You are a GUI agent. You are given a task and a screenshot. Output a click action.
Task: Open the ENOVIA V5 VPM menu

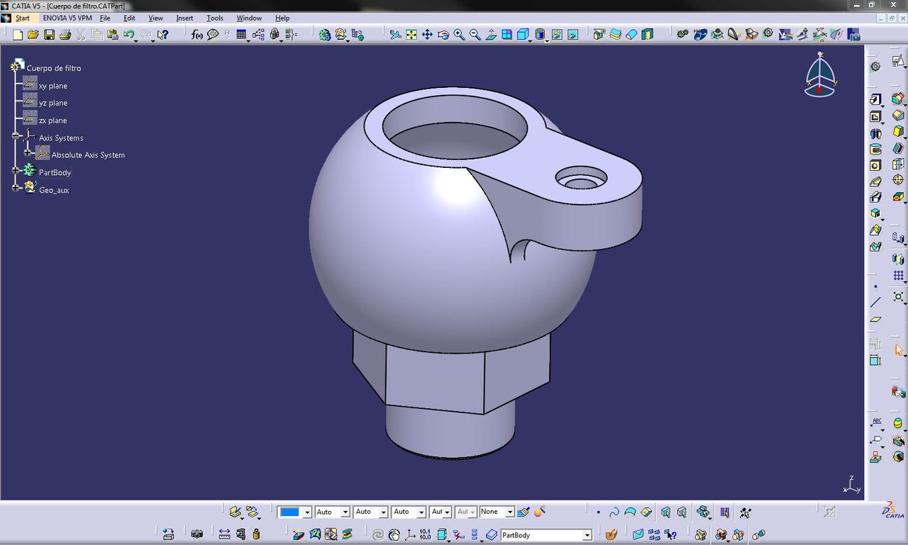point(67,18)
